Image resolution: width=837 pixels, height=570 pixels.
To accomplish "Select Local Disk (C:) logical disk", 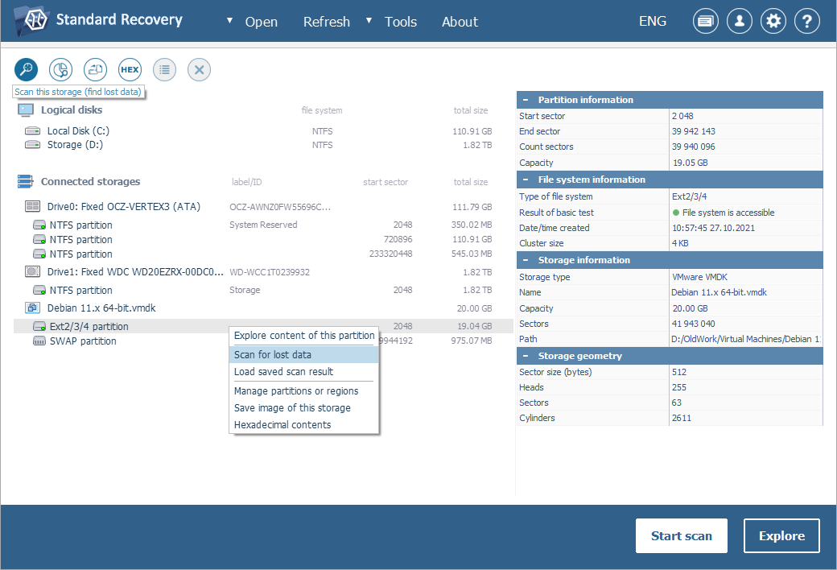I will 77,131.
